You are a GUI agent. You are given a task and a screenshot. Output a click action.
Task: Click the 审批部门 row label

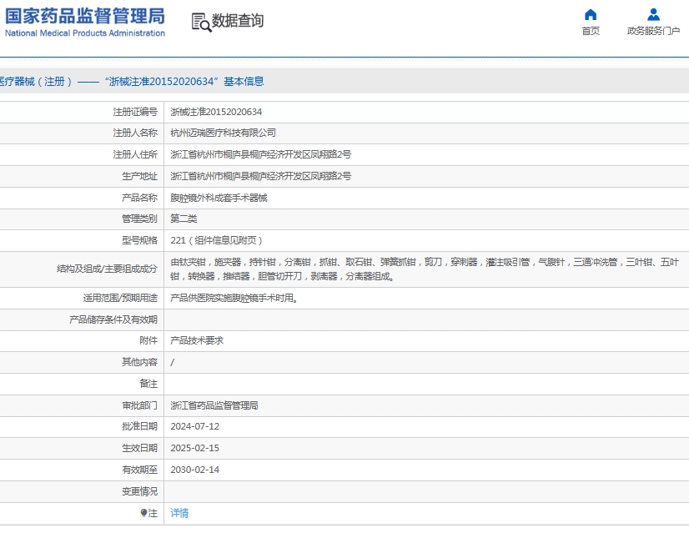pyautogui.click(x=139, y=405)
